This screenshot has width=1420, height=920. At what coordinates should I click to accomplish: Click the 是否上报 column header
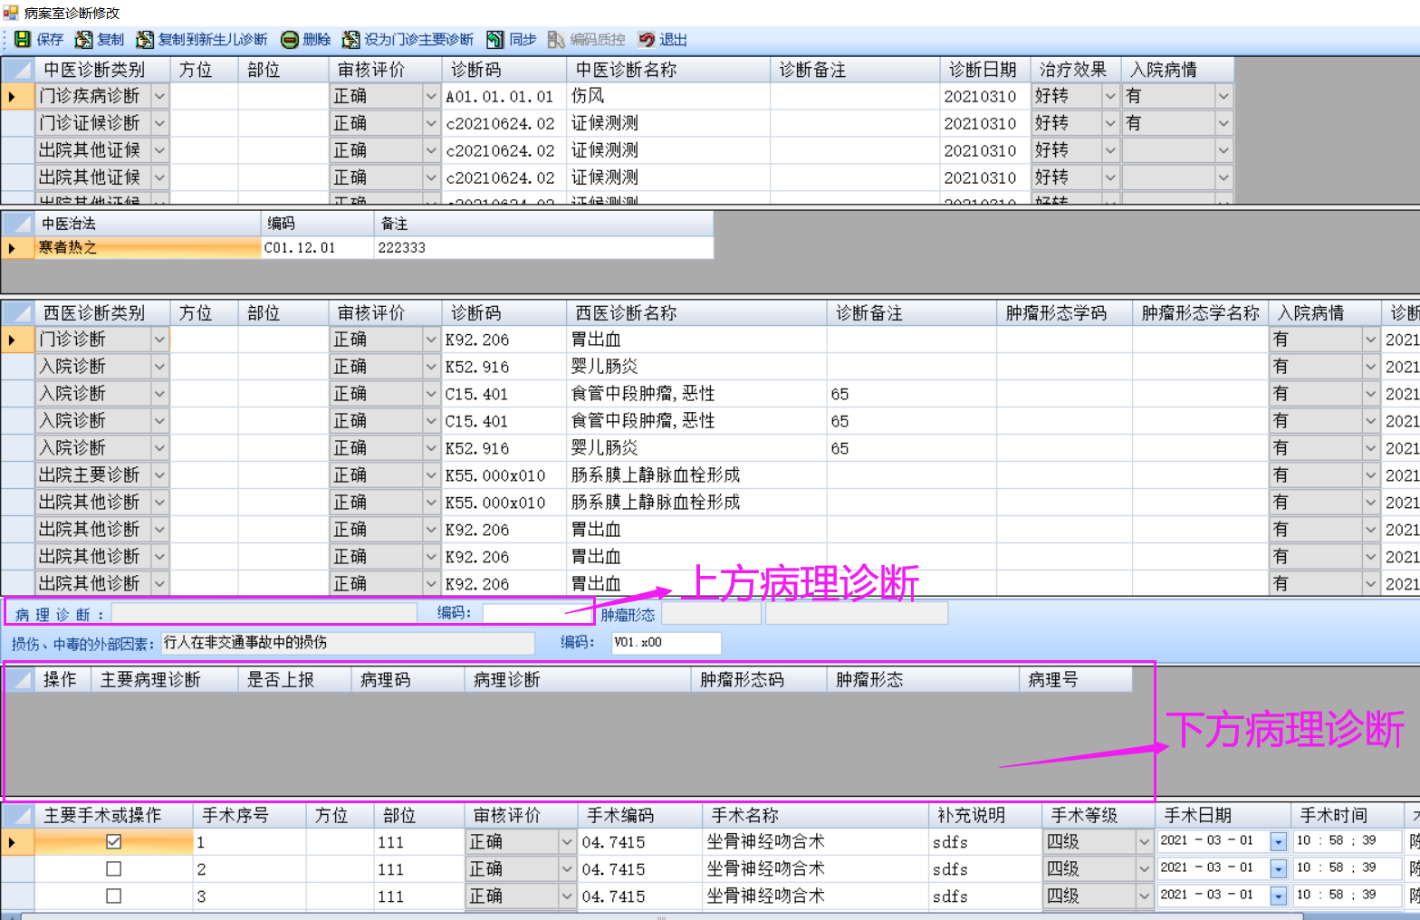point(294,680)
